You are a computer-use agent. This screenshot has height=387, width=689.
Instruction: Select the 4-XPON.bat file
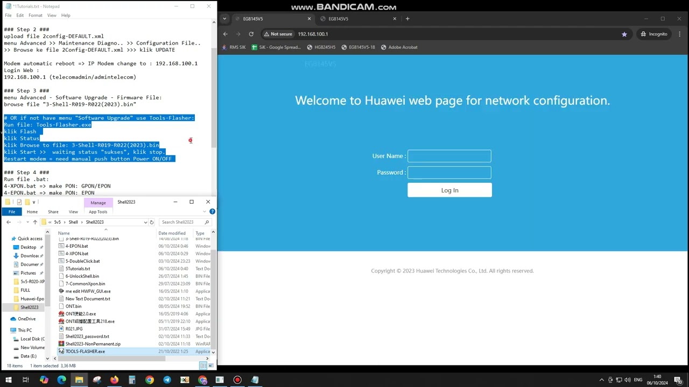(x=77, y=254)
